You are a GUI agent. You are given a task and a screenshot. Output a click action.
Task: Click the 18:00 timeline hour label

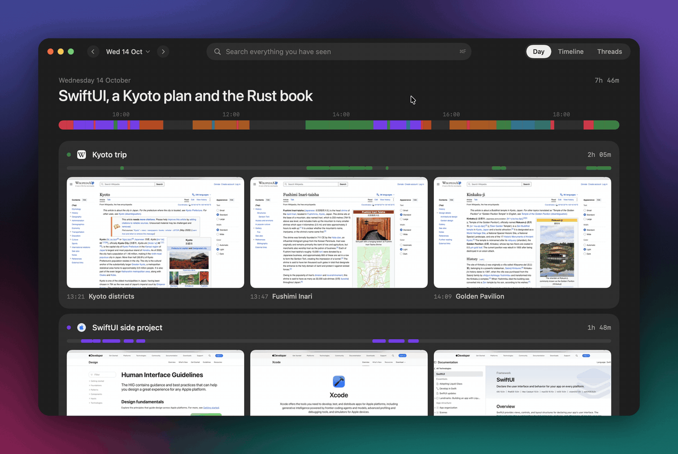point(561,114)
